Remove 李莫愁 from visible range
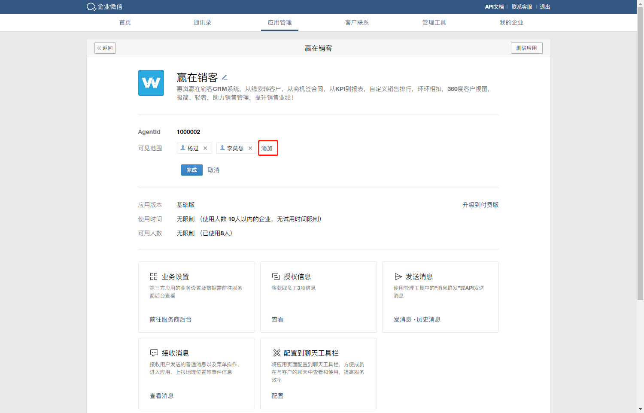 [250, 148]
